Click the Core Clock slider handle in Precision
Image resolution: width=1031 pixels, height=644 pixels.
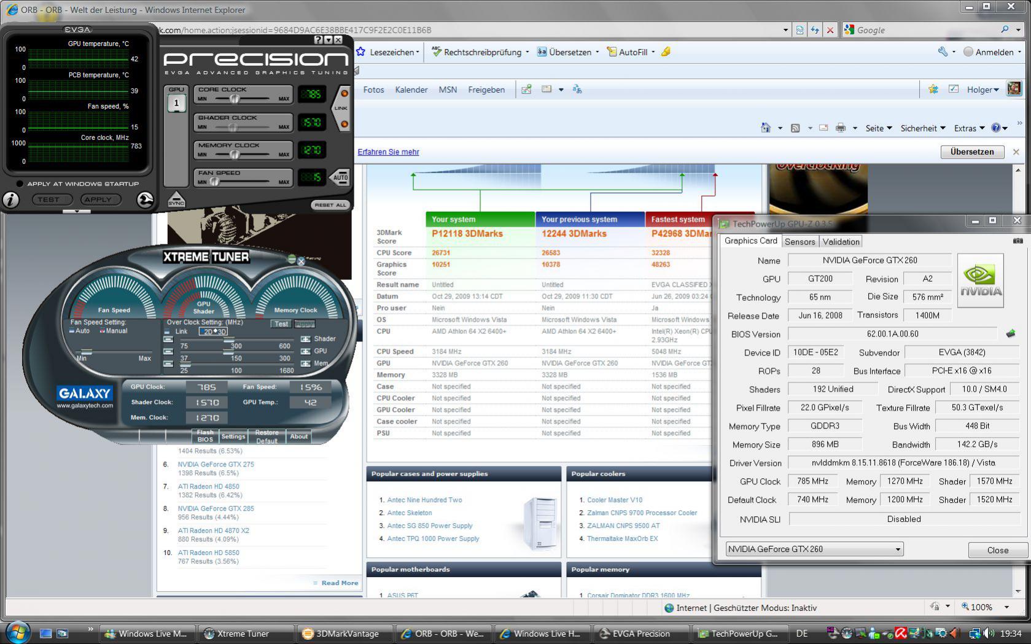coord(234,99)
